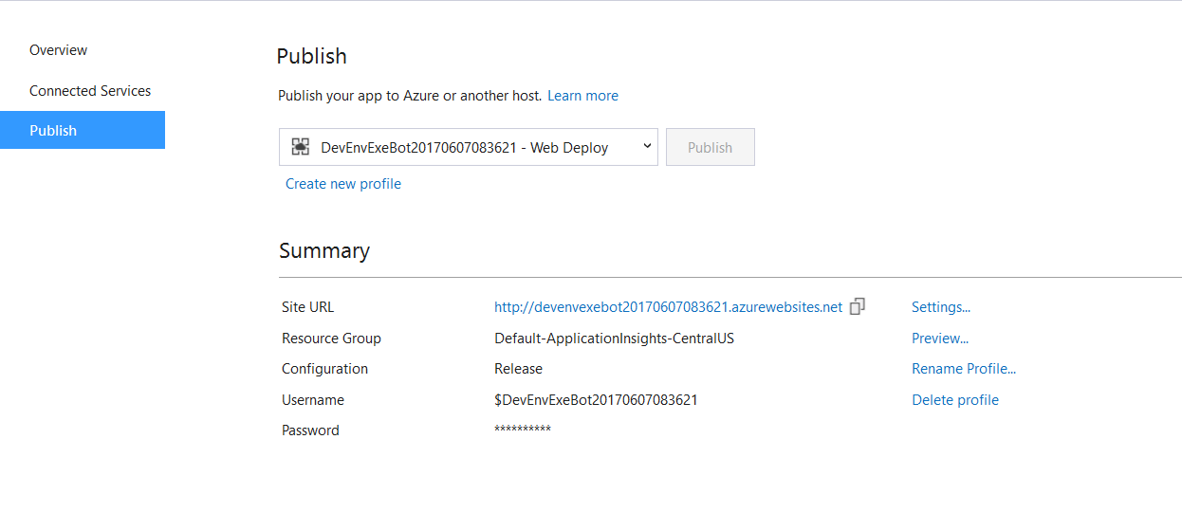Screen dimensions: 1182x531
Task: Click the Site URL label
Action: (307, 307)
